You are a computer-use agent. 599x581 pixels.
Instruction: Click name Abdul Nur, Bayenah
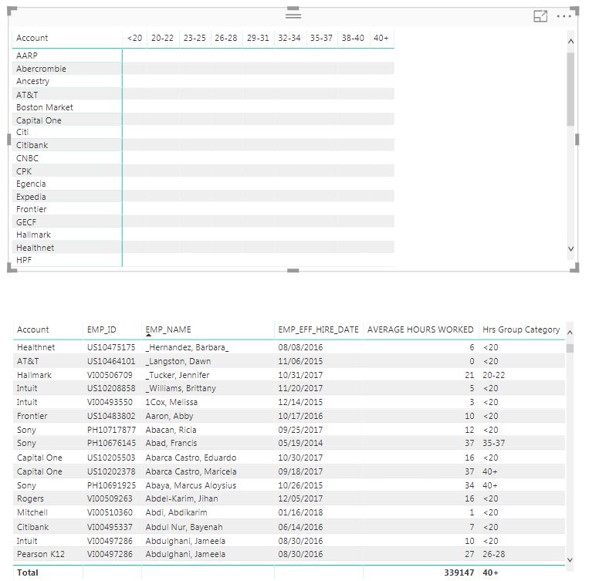coord(184,527)
